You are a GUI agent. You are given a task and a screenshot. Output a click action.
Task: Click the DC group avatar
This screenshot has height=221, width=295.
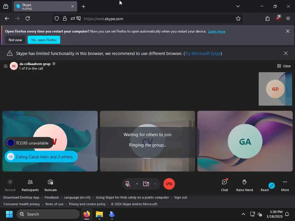[14, 66]
